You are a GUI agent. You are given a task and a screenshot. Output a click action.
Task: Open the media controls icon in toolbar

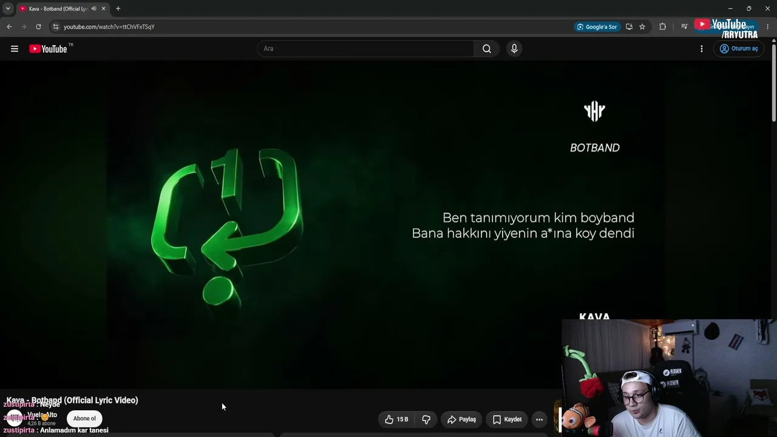point(684,27)
